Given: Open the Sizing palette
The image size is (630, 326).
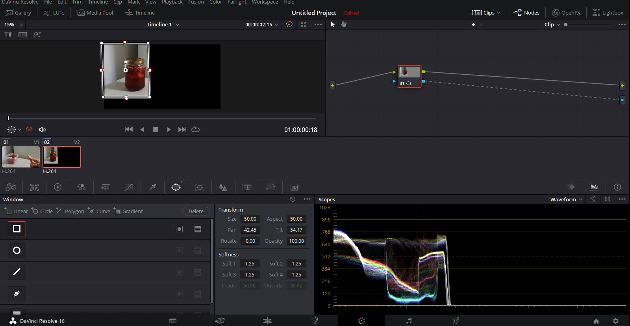Looking at the screenshot, I should click(271, 187).
